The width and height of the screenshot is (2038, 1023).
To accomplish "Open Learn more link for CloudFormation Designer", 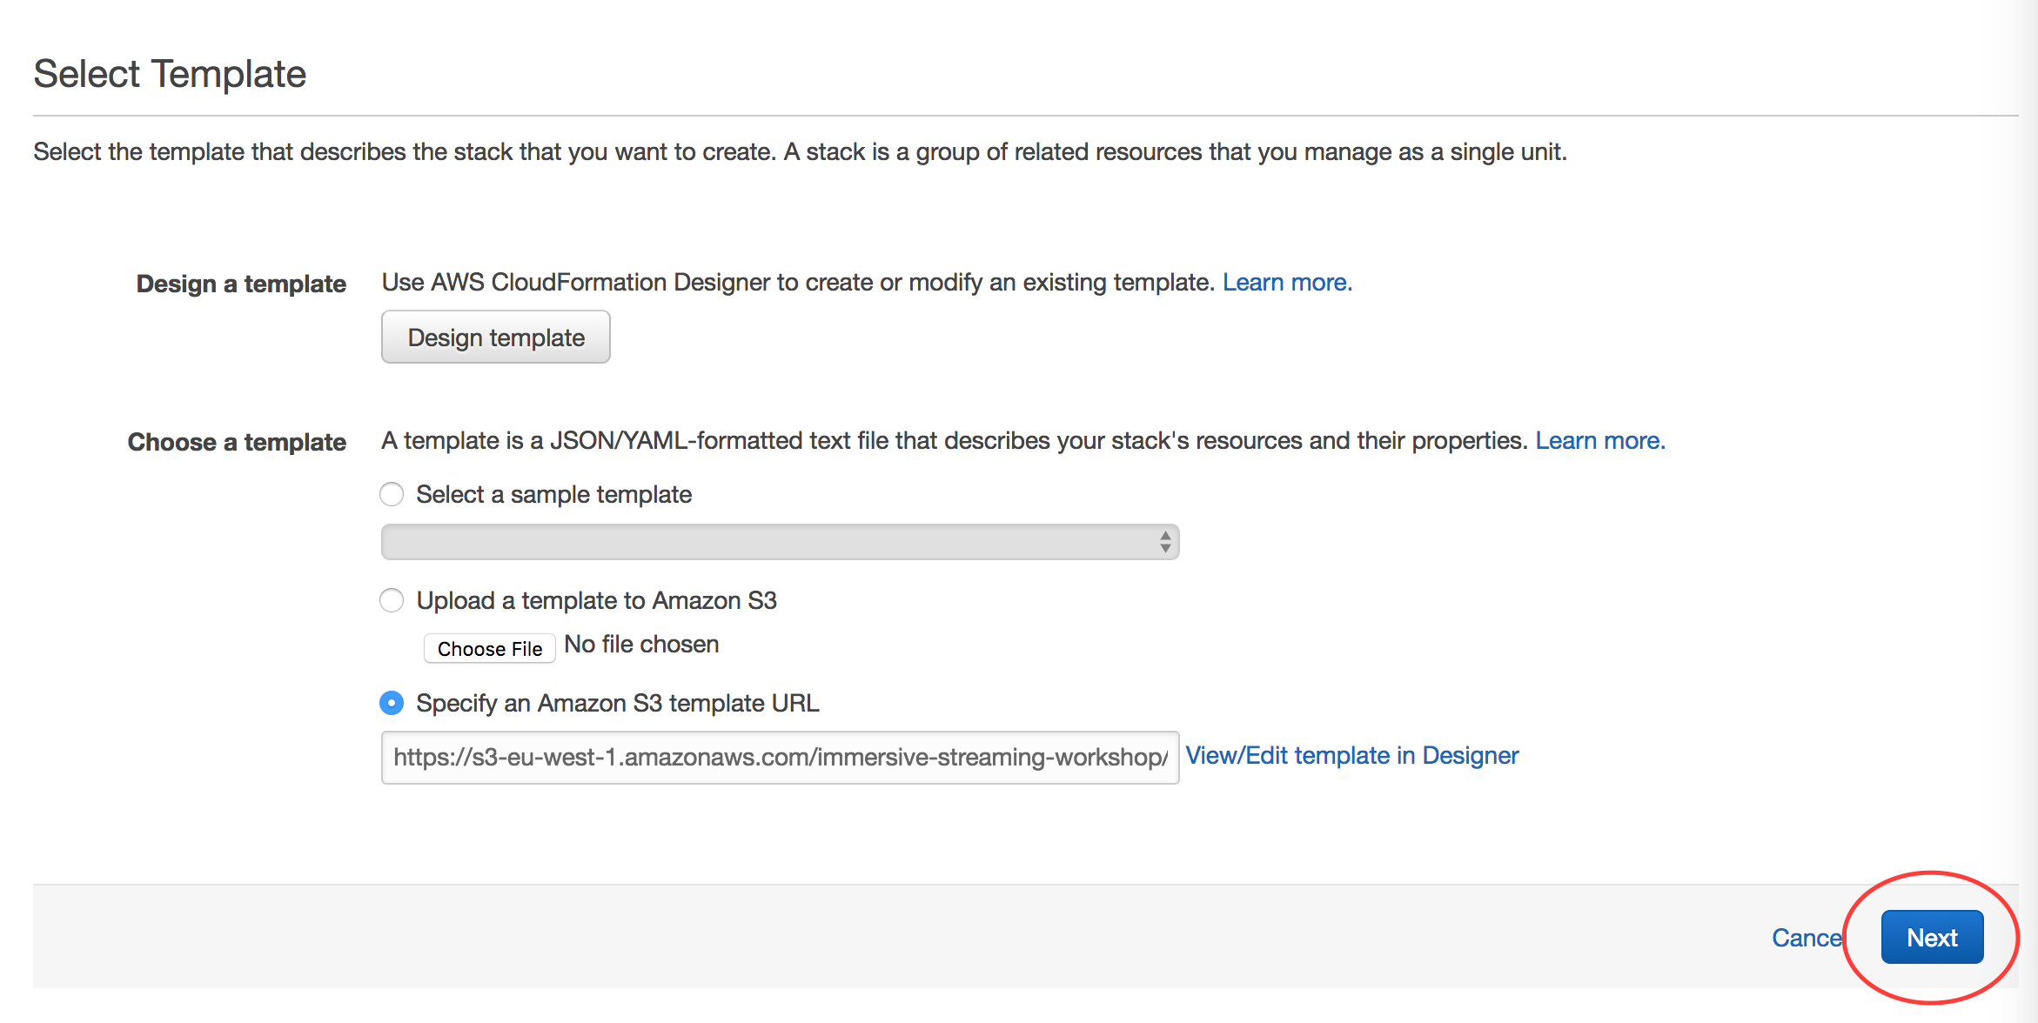I will point(1287,282).
